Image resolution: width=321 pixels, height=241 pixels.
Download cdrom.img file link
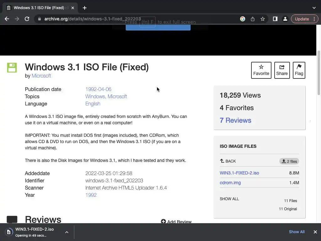[230, 183]
